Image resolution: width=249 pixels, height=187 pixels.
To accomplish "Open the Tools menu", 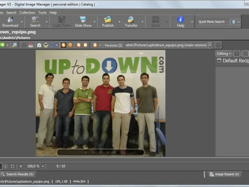I will [42, 12].
